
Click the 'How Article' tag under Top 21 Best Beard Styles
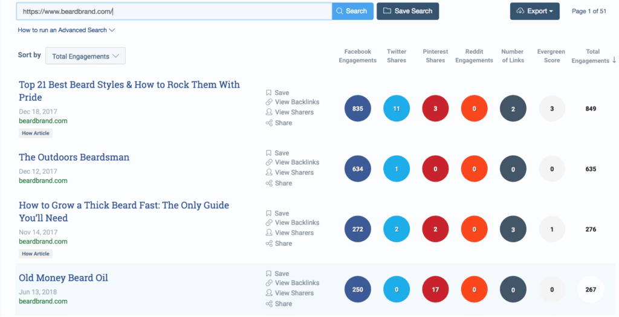(x=36, y=133)
